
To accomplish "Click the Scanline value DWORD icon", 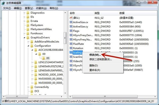I will click(71, 57).
